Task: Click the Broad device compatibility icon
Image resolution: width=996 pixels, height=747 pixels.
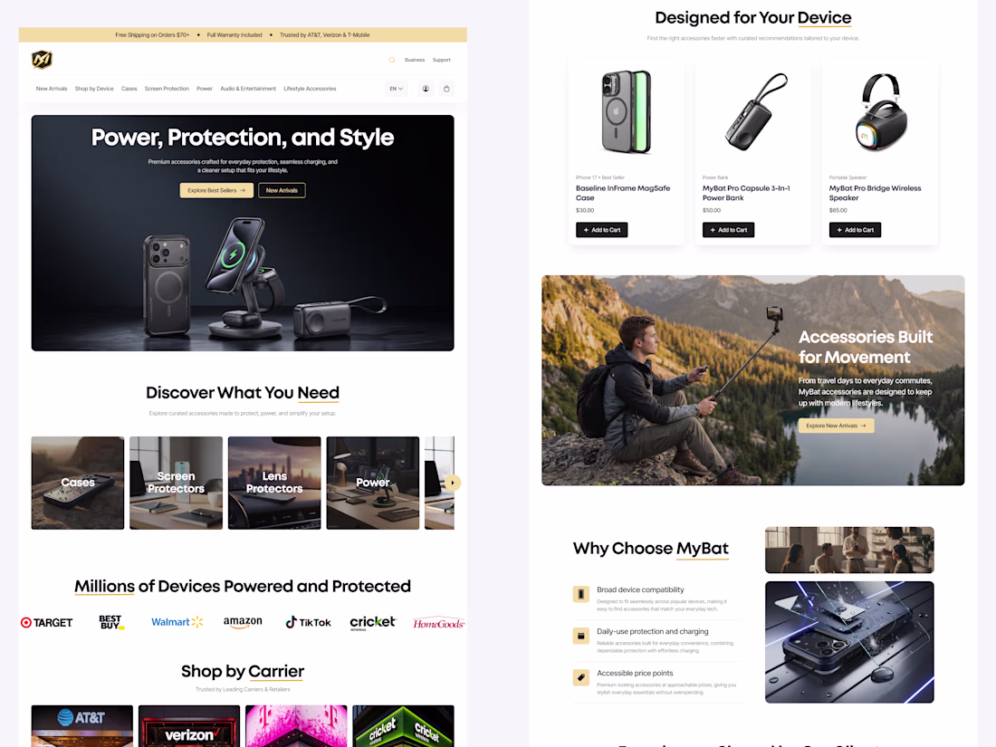Action: coord(581,594)
